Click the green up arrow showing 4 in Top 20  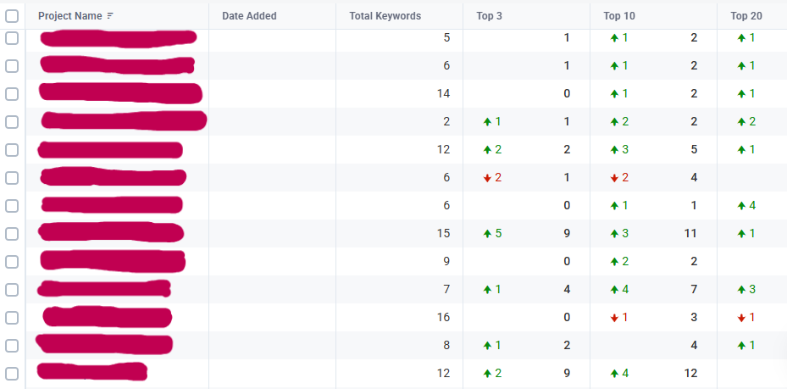(741, 205)
